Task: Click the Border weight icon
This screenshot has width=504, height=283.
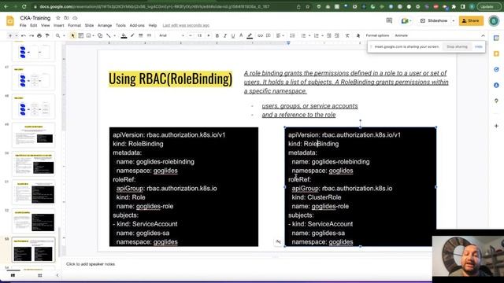Action: 140,35
